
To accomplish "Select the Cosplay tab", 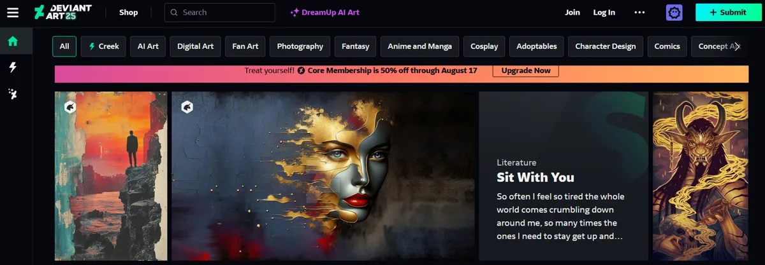I will click(484, 46).
